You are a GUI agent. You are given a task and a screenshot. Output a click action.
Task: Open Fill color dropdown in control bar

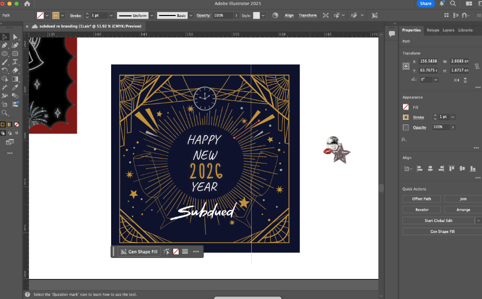pos(47,15)
